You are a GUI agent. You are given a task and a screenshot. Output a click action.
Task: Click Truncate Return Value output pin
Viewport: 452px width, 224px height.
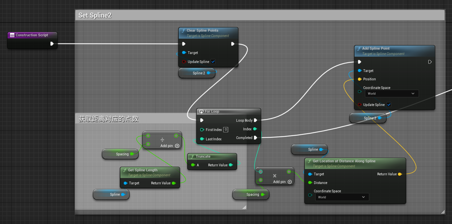231,165
